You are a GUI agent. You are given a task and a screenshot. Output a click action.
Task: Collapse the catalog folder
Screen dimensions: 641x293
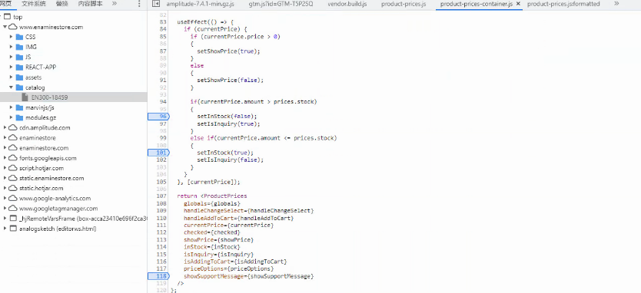point(11,87)
